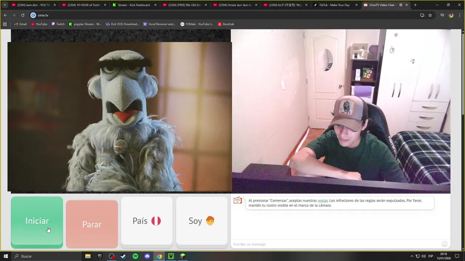Open the media control icon in toolbar

(x=442, y=15)
